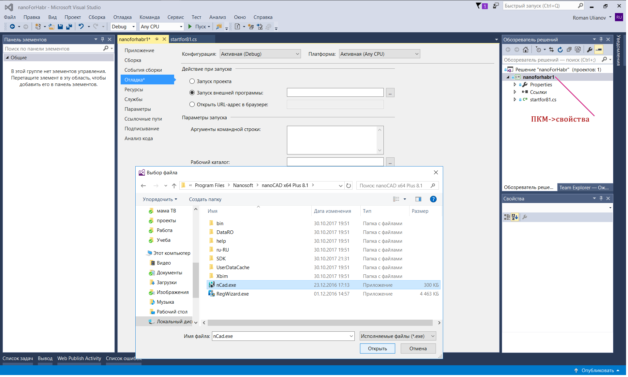
Task: Click Sync with Active Document arrows icon
Action: coord(551,50)
